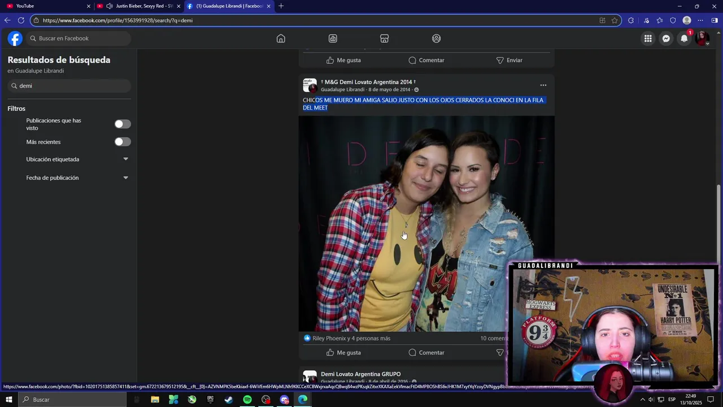The width and height of the screenshot is (723, 407).
Task: Click 'Enviar' on the top post
Action: click(509, 60)
